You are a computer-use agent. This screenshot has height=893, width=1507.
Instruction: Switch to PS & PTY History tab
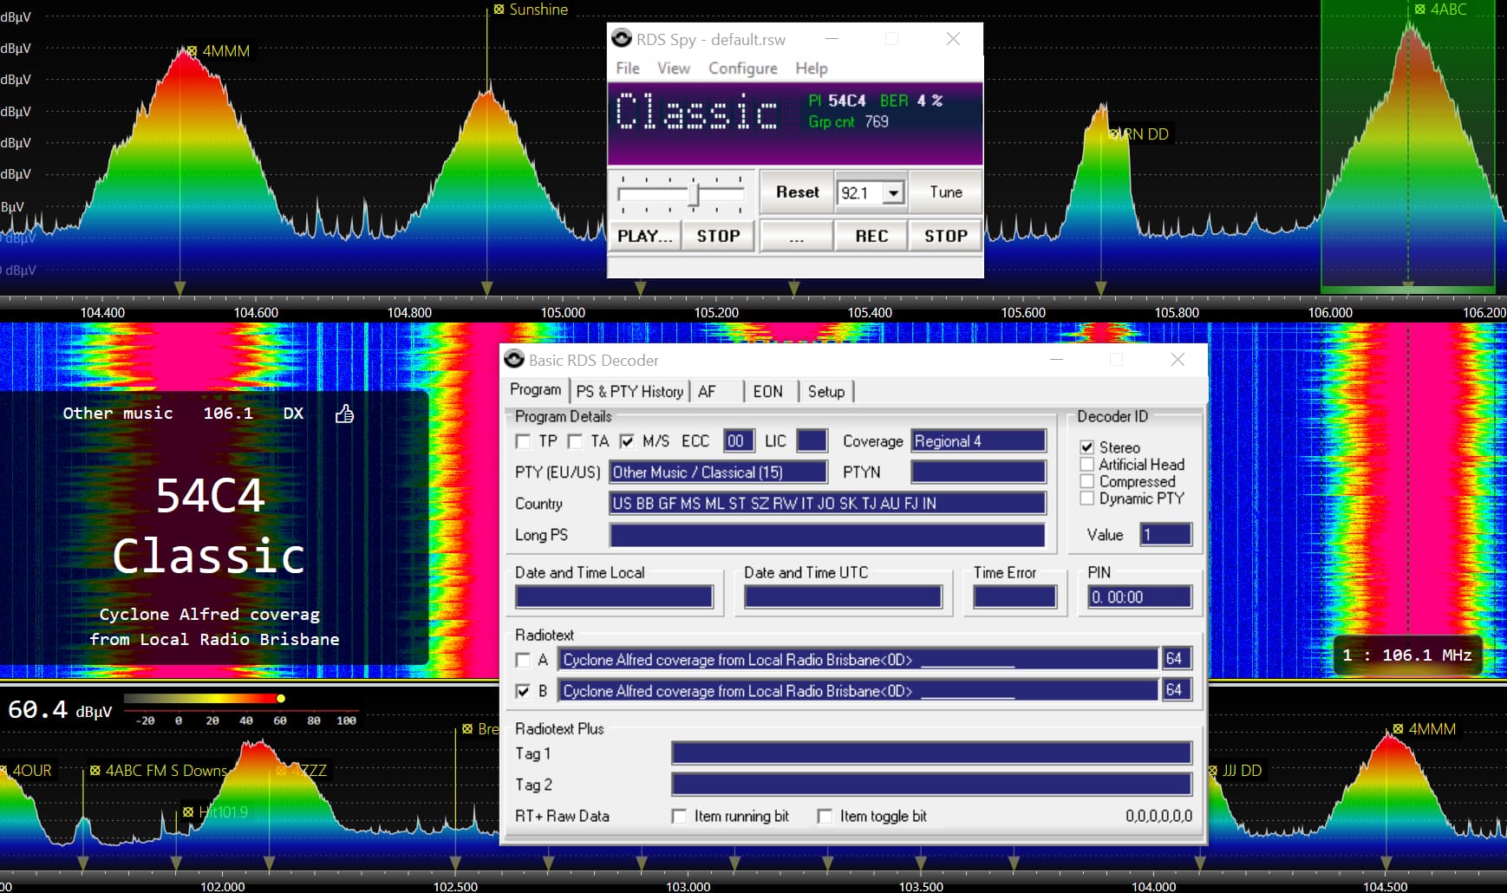point(630,391)
